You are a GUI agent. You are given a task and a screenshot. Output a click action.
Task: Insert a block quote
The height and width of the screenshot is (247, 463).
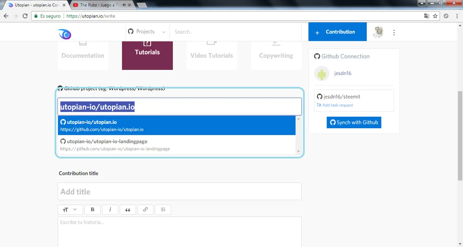[x=128, y=209]
